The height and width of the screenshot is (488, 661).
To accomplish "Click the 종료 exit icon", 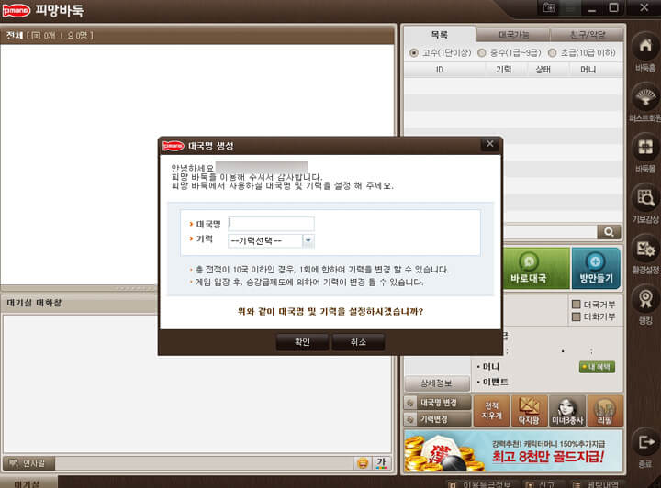I will (x=645, y=443).
